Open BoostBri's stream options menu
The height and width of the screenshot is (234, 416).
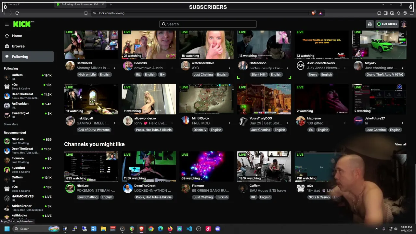(x=172, y=68)
